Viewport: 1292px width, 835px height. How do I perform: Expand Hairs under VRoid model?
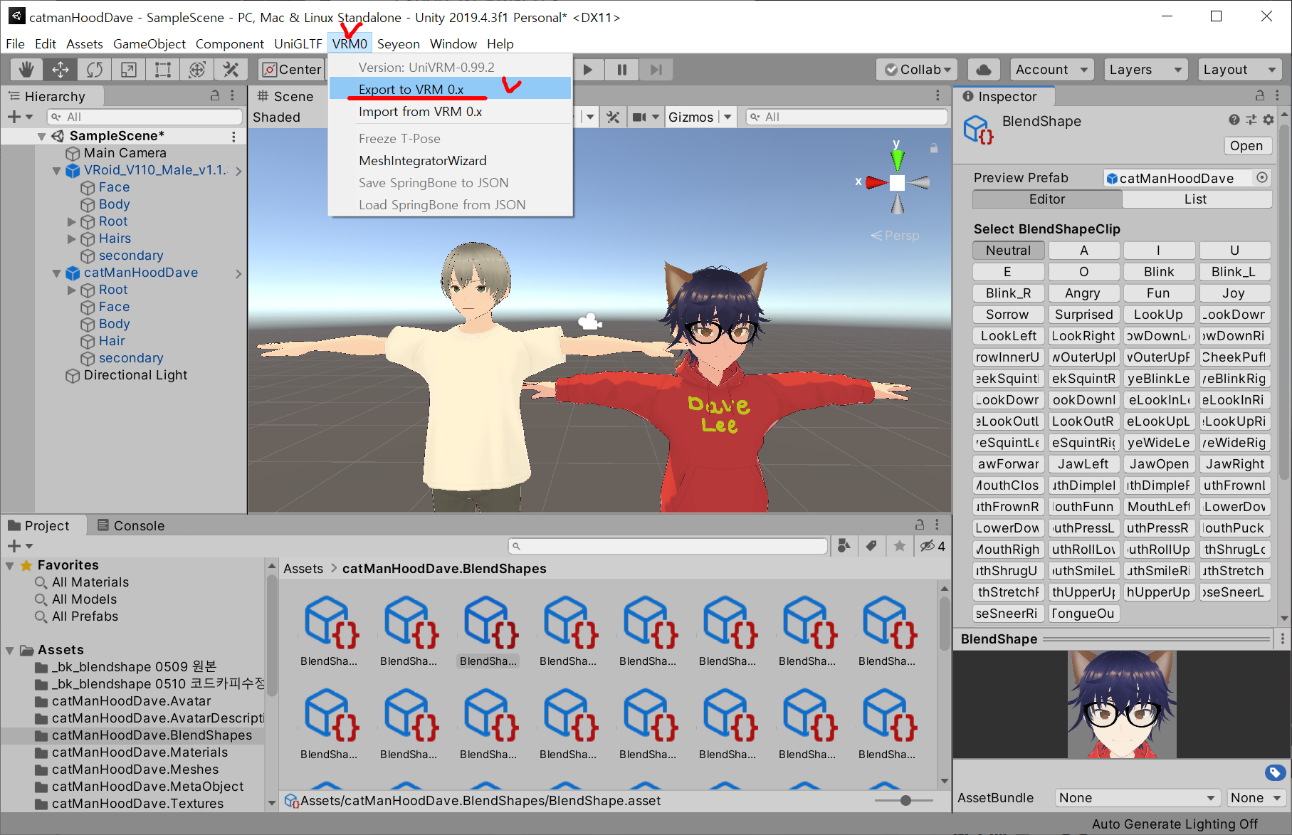click(x=71, y=238)
